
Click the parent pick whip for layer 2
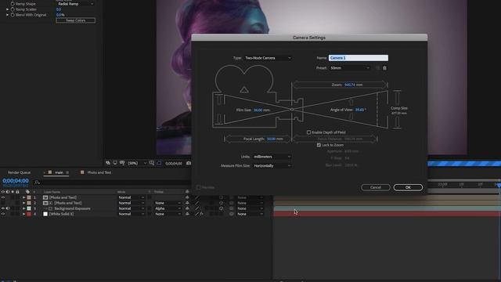pos(232,203)
